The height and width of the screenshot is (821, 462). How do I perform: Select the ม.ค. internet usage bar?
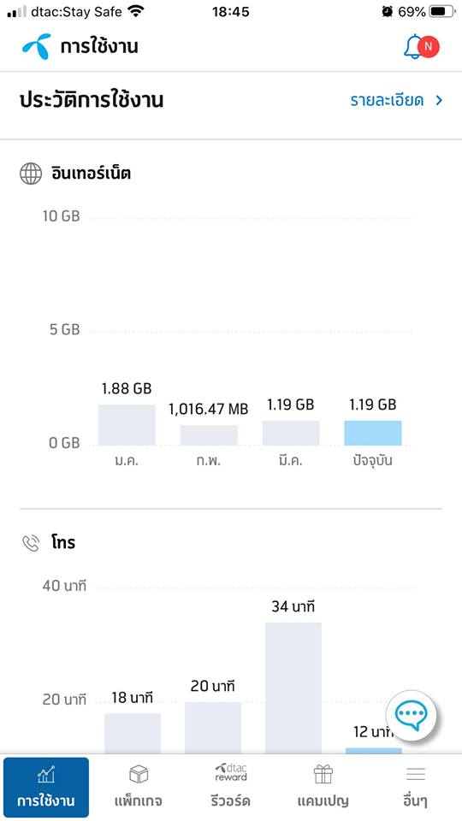(127, 425)
